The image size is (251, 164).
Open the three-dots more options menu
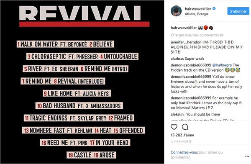[247, 156]
